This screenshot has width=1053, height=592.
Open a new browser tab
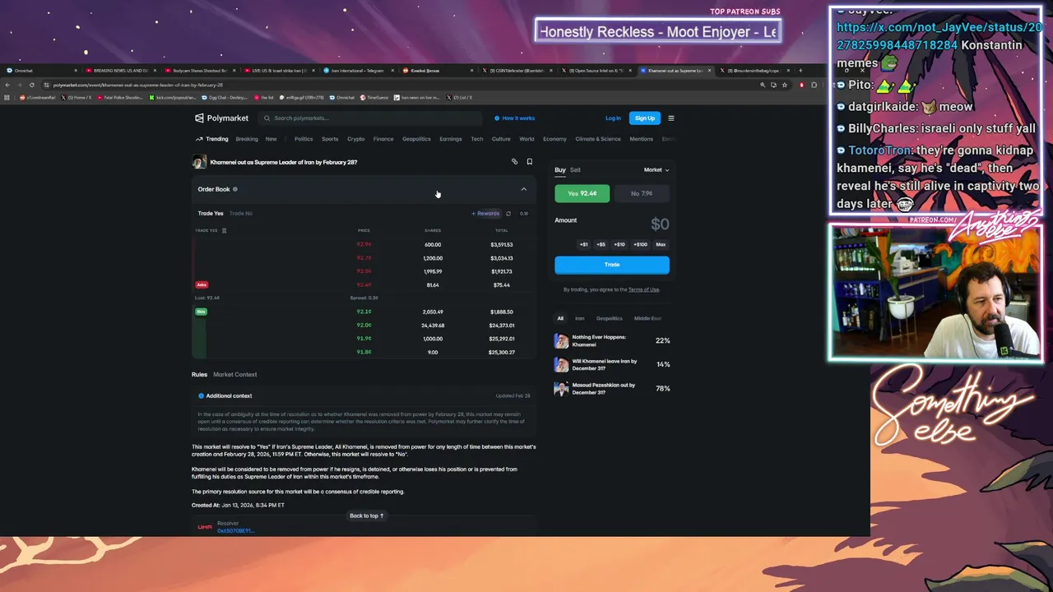(x=800, y=71)
